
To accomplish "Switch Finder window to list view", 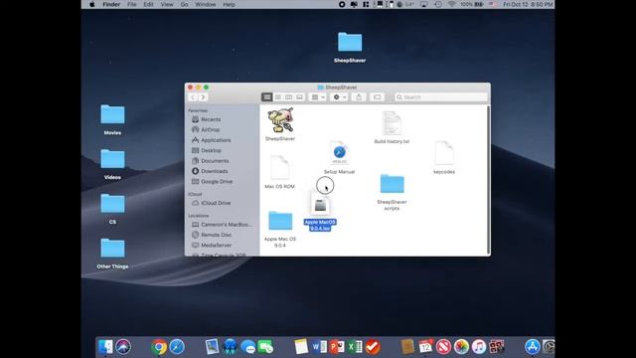I will (278, 97).
